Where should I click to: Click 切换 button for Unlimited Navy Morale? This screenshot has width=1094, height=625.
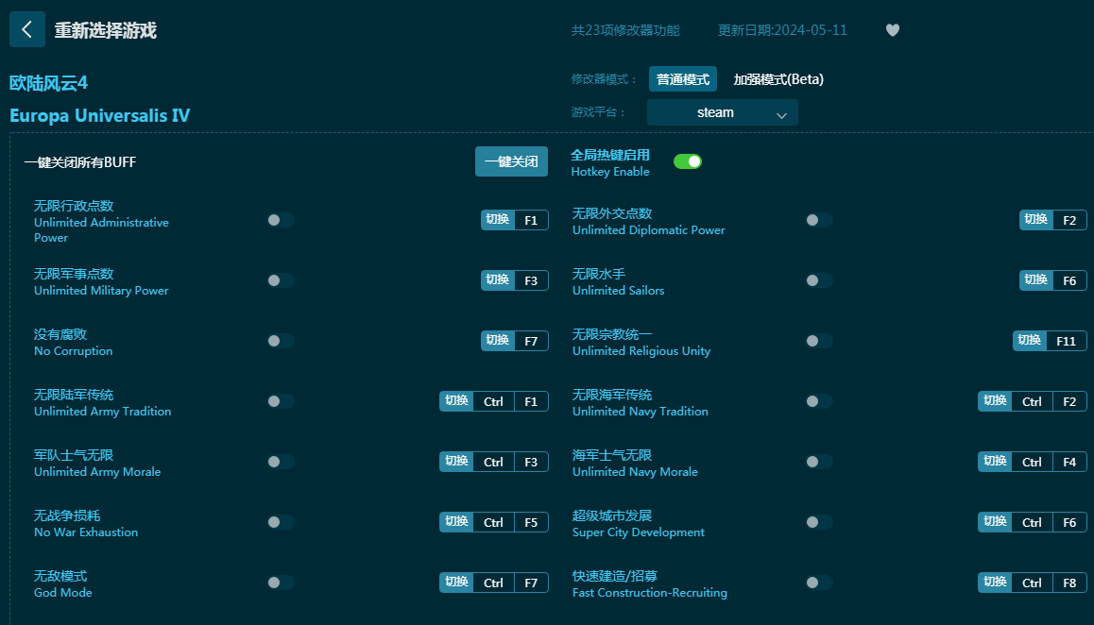[995, 462]
